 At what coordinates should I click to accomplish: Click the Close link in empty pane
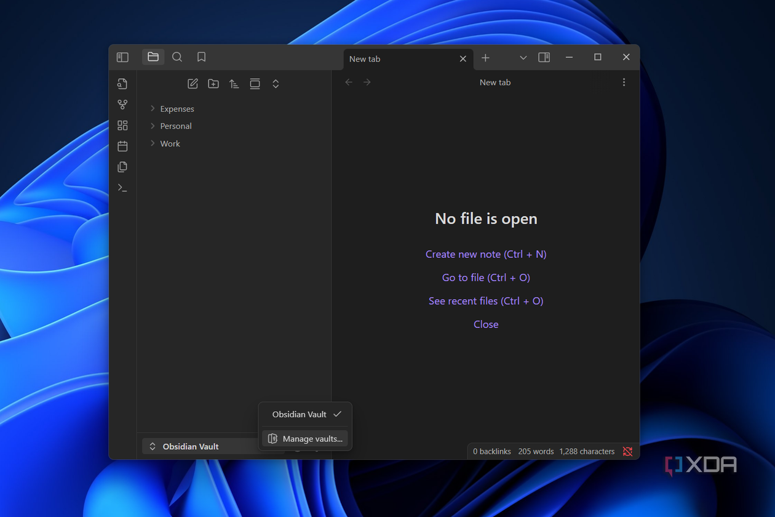click(x=486, y=324)
